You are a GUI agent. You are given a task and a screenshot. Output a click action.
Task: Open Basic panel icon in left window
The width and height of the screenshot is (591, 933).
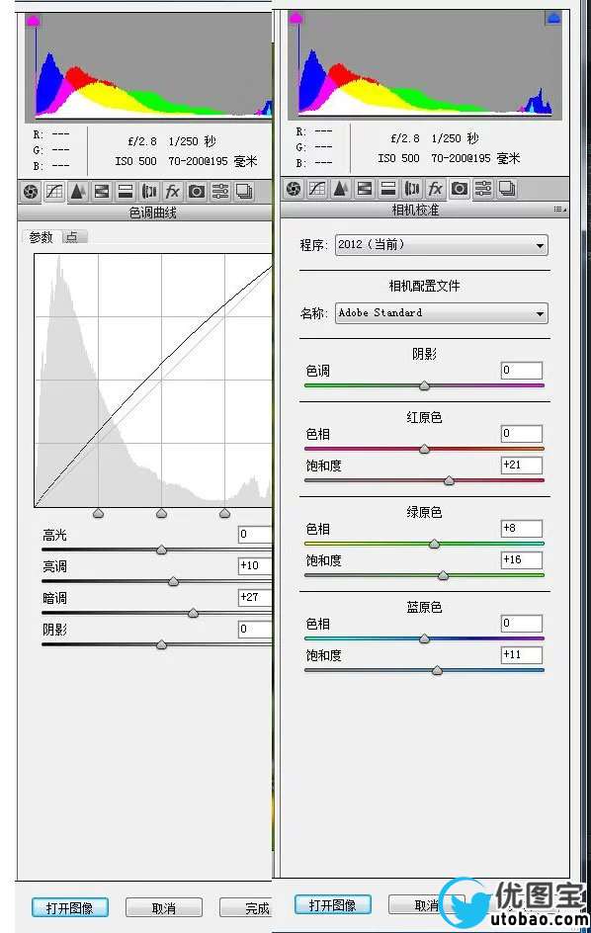point(31,191)
